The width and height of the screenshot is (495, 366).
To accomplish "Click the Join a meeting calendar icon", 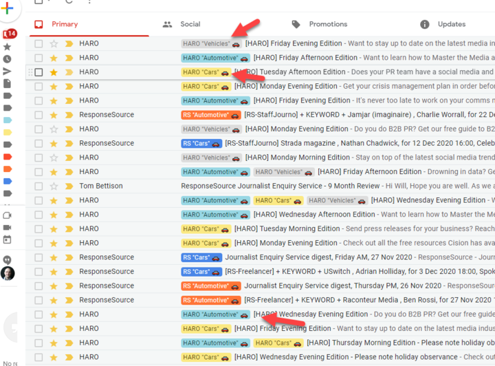I will 7,239.
